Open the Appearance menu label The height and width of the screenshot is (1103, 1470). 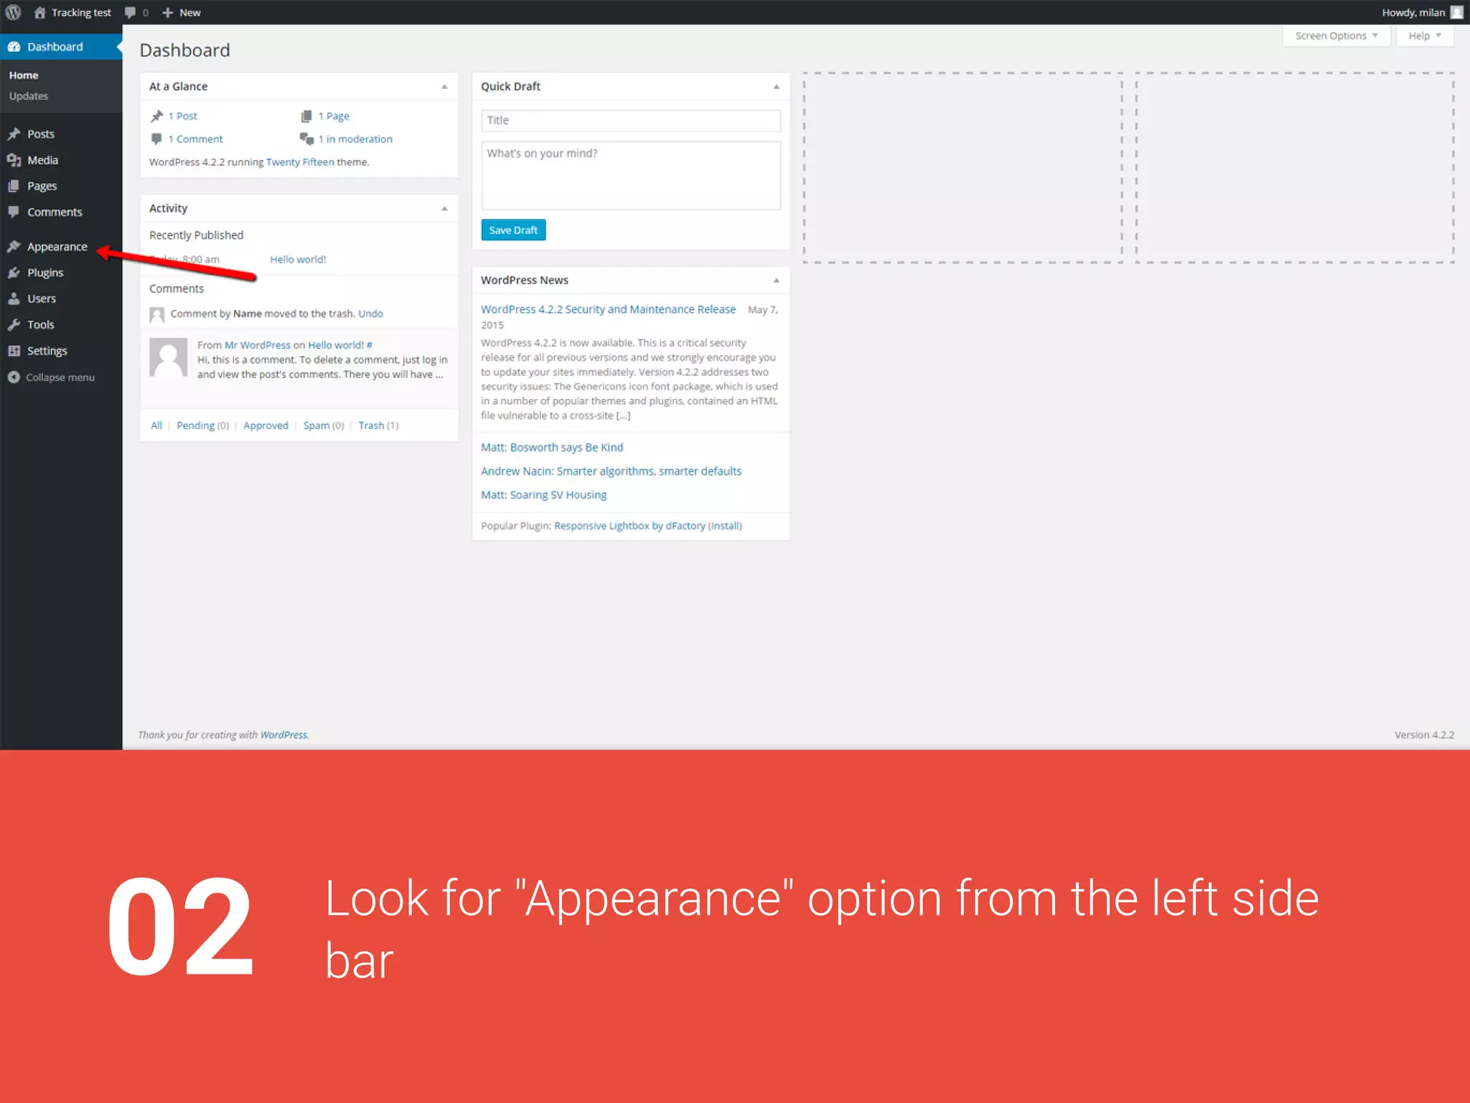pyautogui.click(x=57, y=247)
